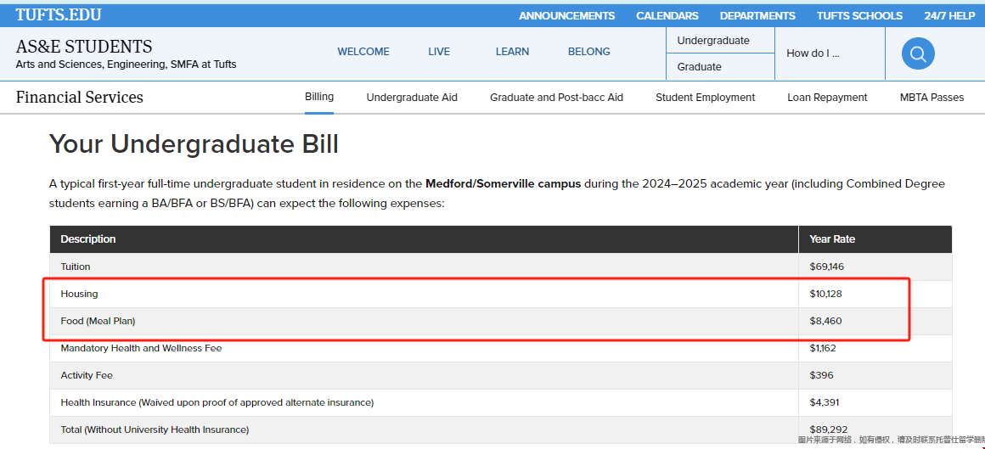Screen dimensions: 985x449
Task: Switch to the Billing tab
Action: [319, 97]
